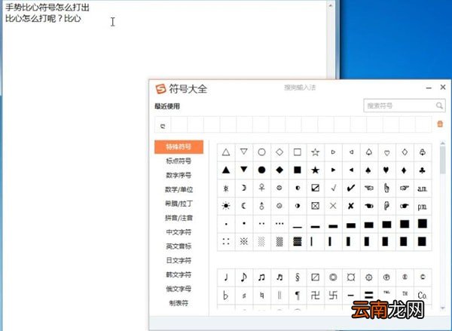Viewport: 452px width, 331px height.
Task: Insert the Co. abbreviation symbol
Action: 423,296
